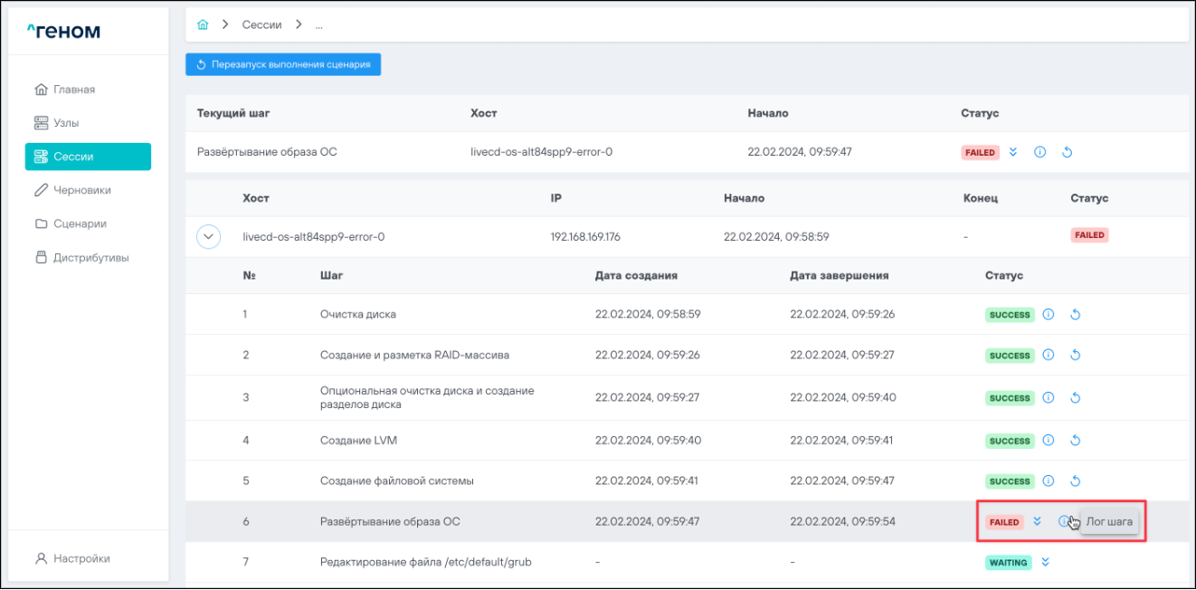Open info for step 1 Очистка диска
The image size is (1196, 590).
(x=1049, y=315)
